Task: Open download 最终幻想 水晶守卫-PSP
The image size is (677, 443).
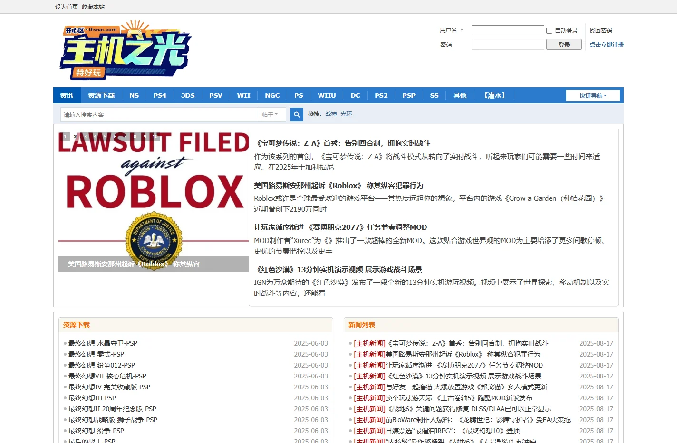Action: tap(103, 343)
